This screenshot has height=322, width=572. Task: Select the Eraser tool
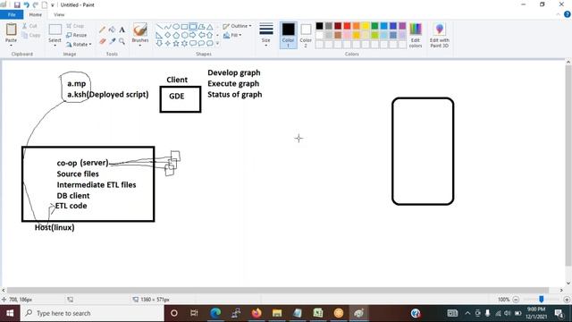[103, 41]
